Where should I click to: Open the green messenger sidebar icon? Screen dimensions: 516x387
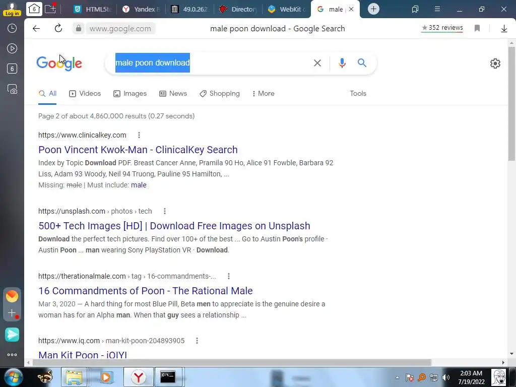pyautogui.click(x=12, y=335)
